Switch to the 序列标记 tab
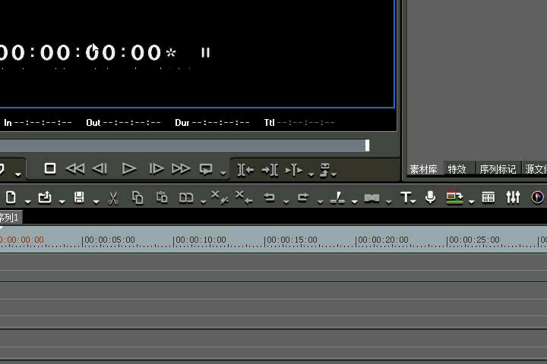The width and height of the screenshot is (547, 364). point(498,169)
